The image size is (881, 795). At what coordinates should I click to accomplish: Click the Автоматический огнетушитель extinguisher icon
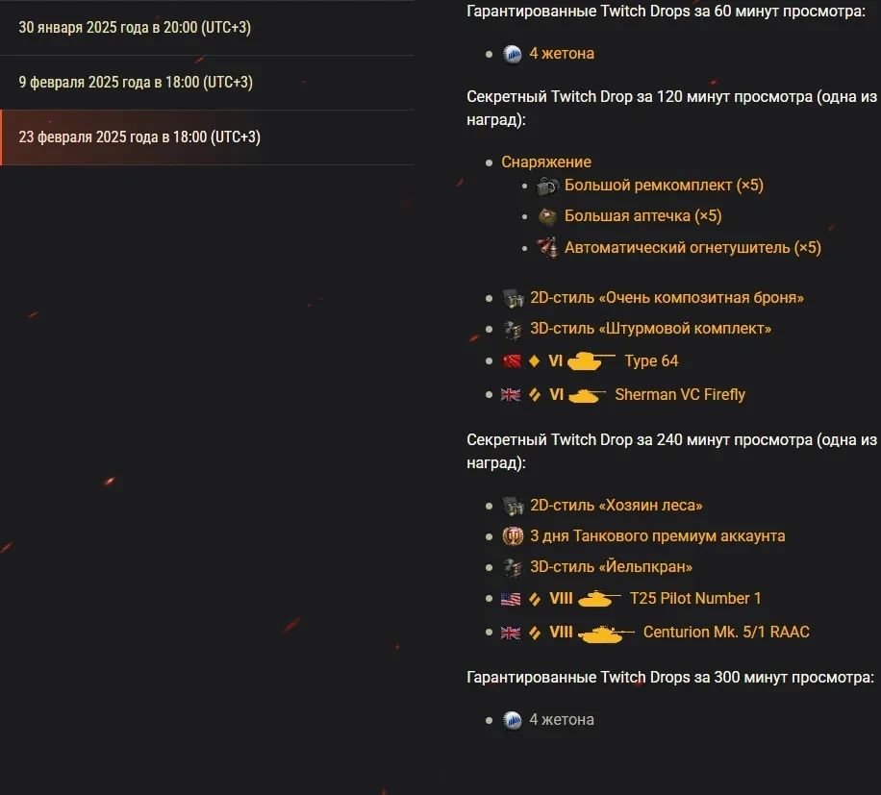(x=547, y=247)
